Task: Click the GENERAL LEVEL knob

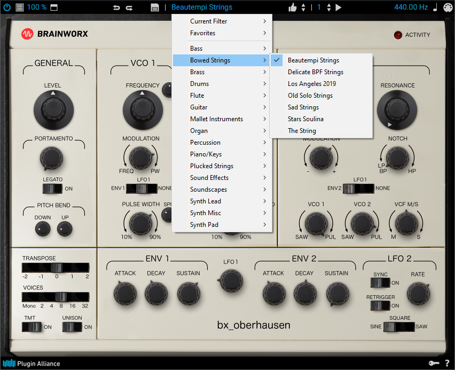Action: [x=53, y=110]
